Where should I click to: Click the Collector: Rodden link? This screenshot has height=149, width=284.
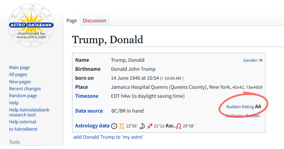click(243, 116)
